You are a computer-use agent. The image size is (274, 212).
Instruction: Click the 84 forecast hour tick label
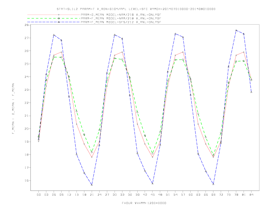click(251, 195)
